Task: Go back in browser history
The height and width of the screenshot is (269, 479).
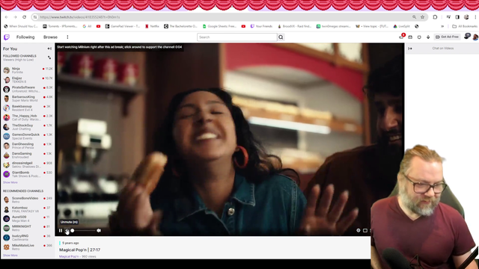Action: pos(7,17)
